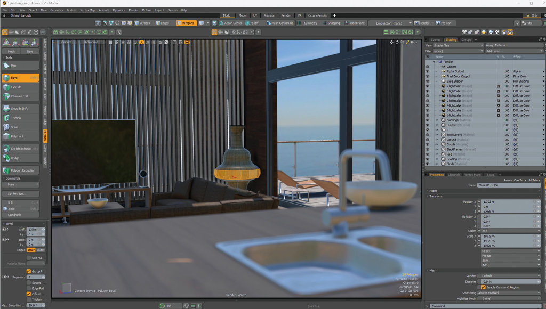
Task: Toggle Symmetry in the toolbar
Action: (x=308, y=23)
